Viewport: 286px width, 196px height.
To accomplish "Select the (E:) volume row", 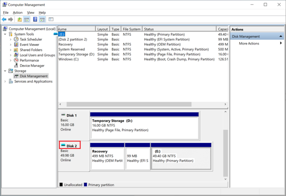I will click(x=143, y=34).
